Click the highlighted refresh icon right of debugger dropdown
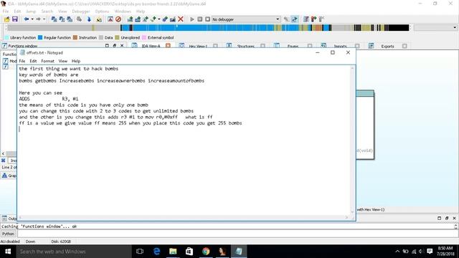Viewport: 459px width, 258px height. pos(295,19)
